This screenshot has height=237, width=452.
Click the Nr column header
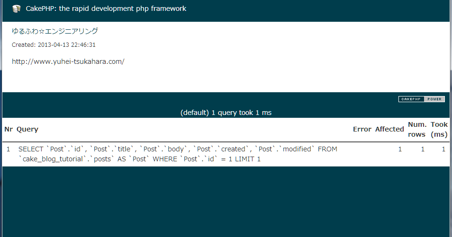click(x=9, y=129)
